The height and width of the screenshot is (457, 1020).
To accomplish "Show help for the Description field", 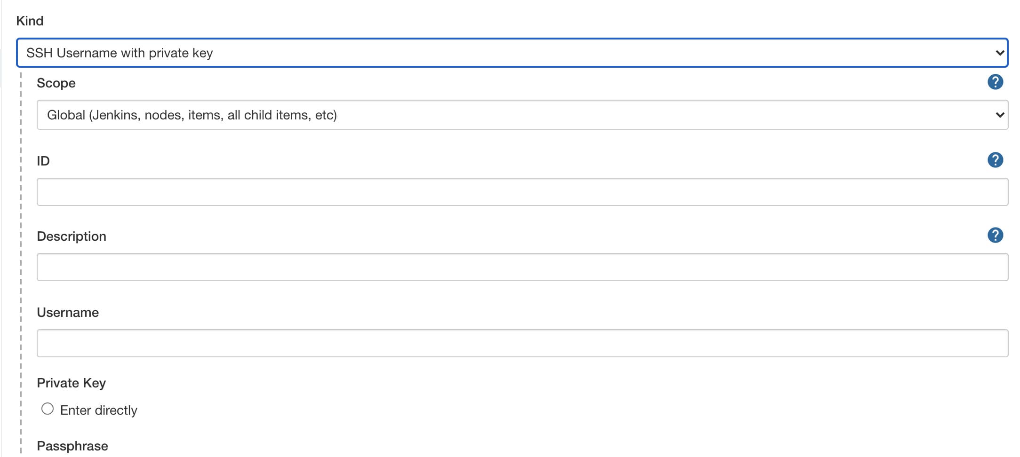I will (x=995, y=236).
